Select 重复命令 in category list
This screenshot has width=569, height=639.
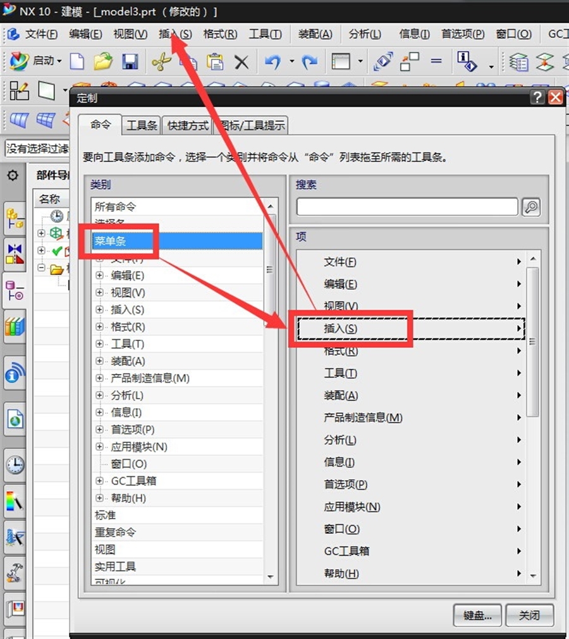point(177,532)
